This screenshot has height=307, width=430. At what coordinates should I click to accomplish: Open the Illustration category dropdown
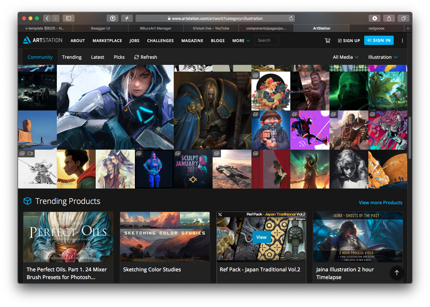click(x=383, y=57)
